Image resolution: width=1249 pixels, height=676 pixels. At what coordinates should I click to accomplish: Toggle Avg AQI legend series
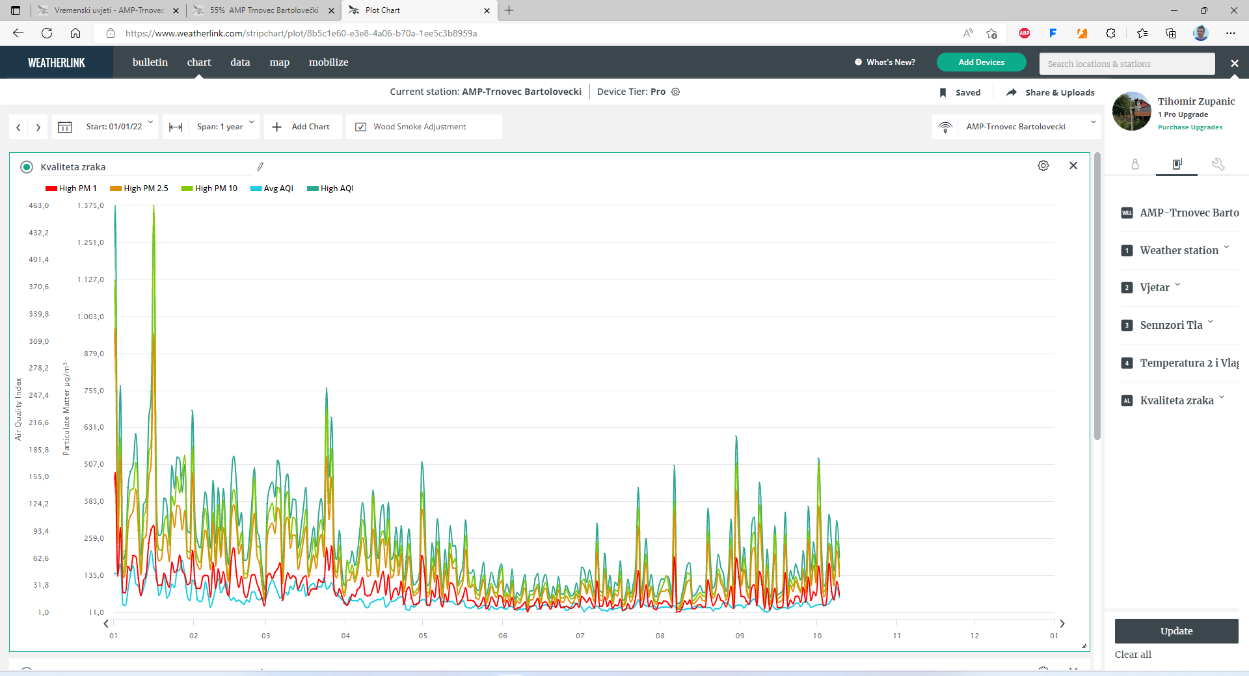click(272, 188)
